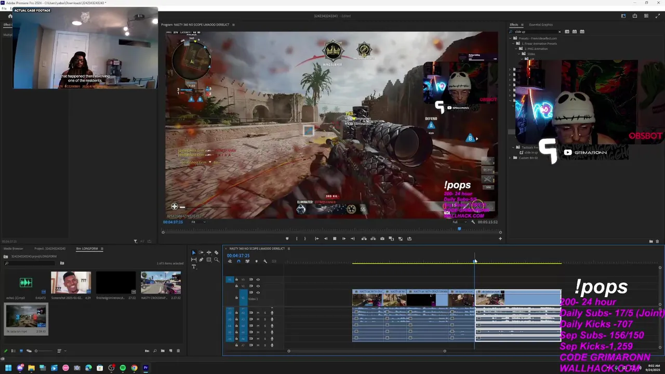Toggle Snap in timeline
Screen dimensions: 665x374
pos(238,261)
